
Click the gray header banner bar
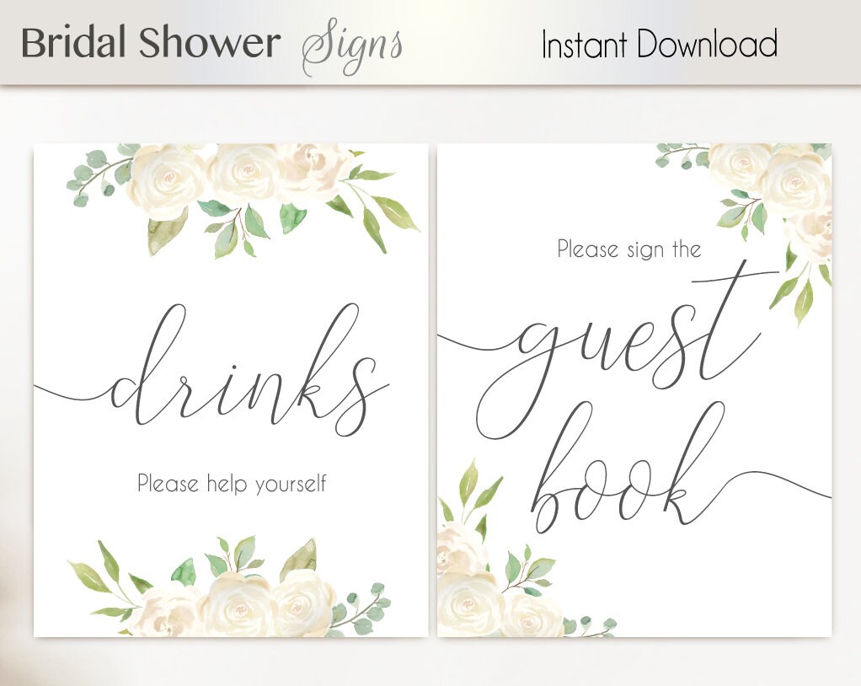pos(430,43)
